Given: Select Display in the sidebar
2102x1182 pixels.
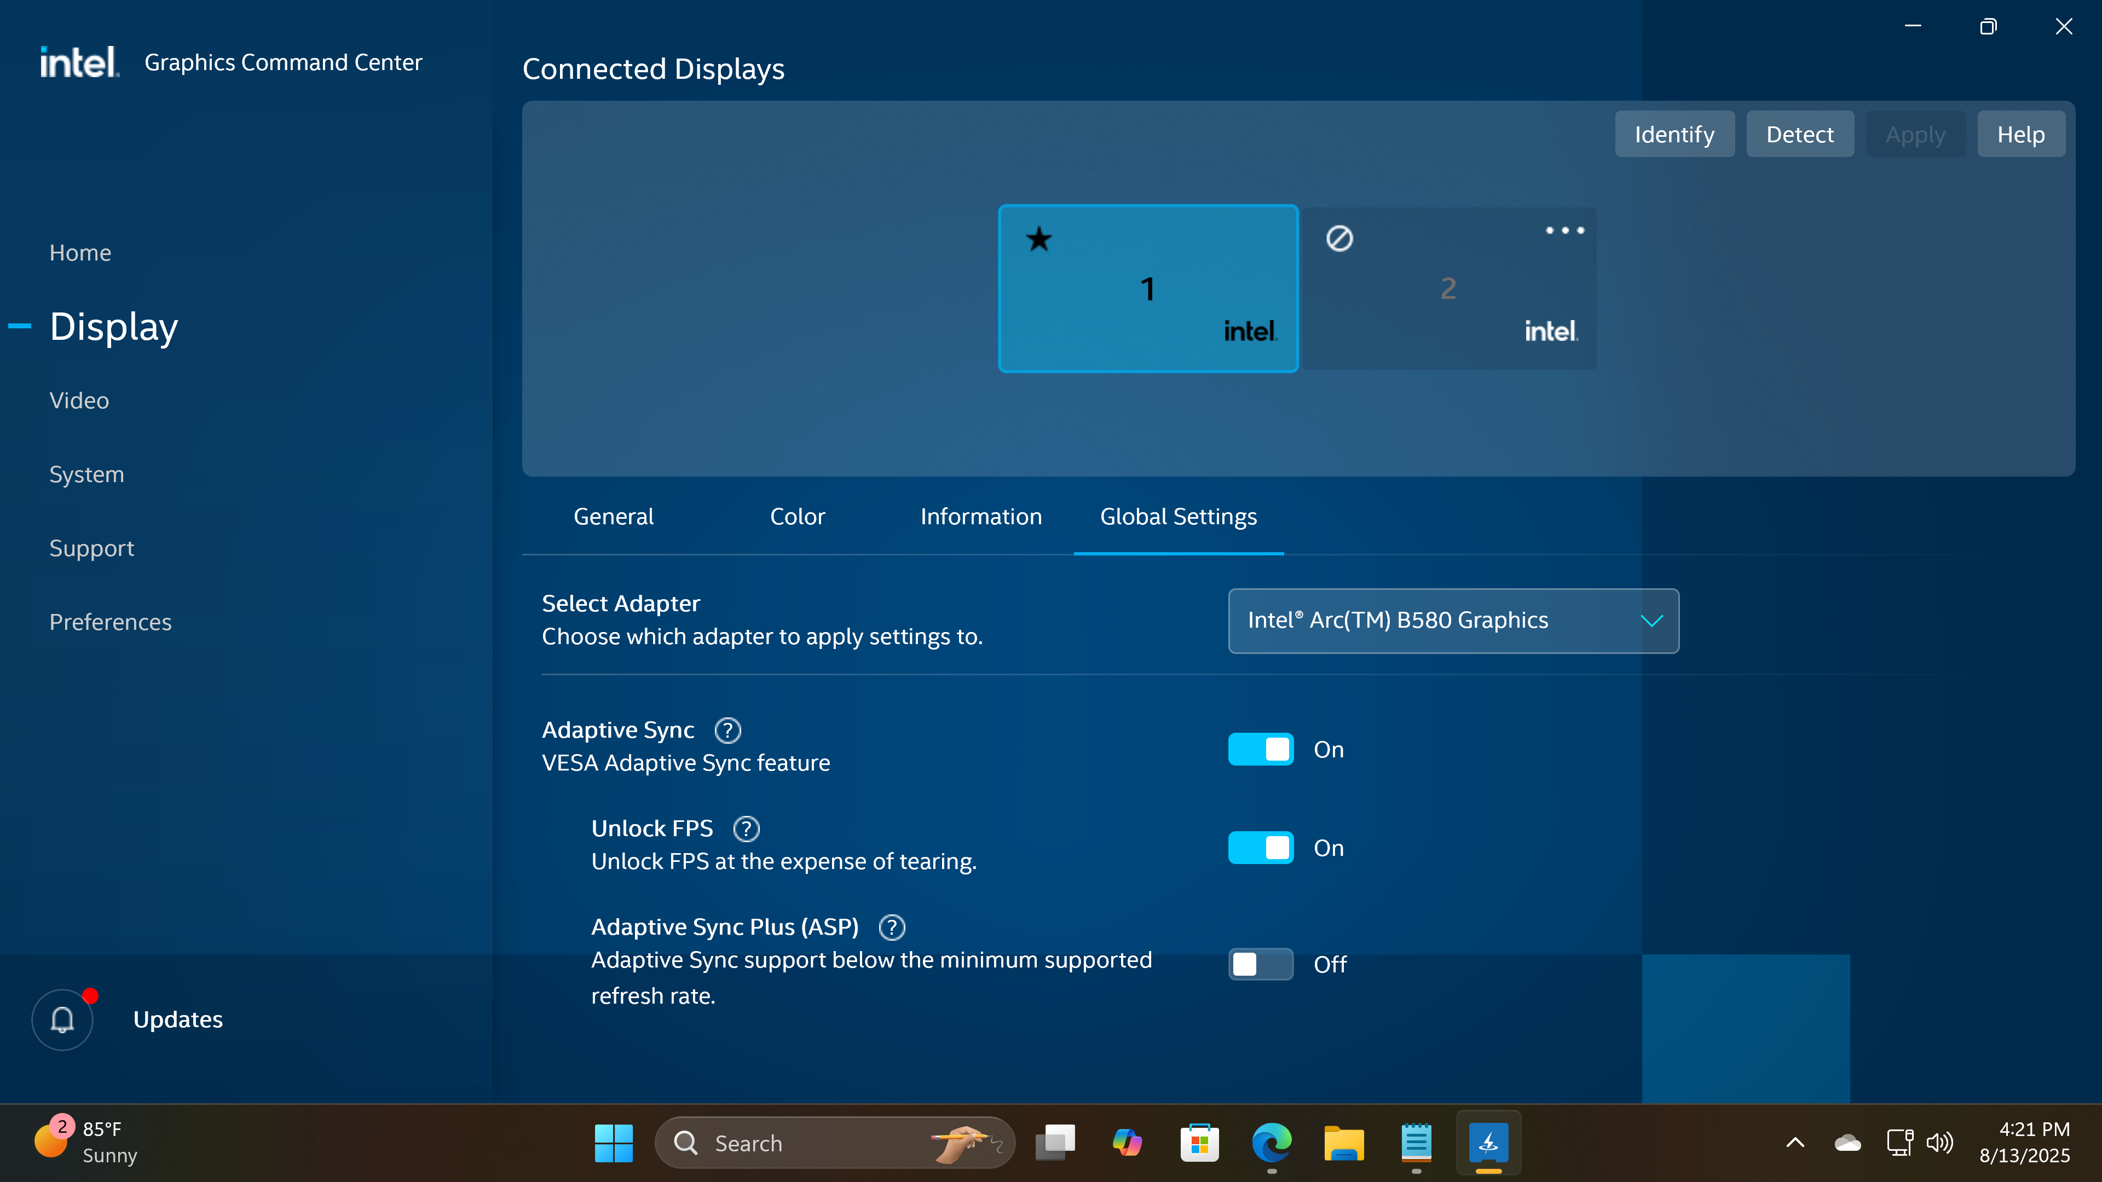Looking at the screenshot, I should point(113,326).
